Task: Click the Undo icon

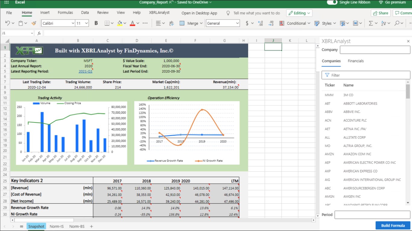Action: 8,23
